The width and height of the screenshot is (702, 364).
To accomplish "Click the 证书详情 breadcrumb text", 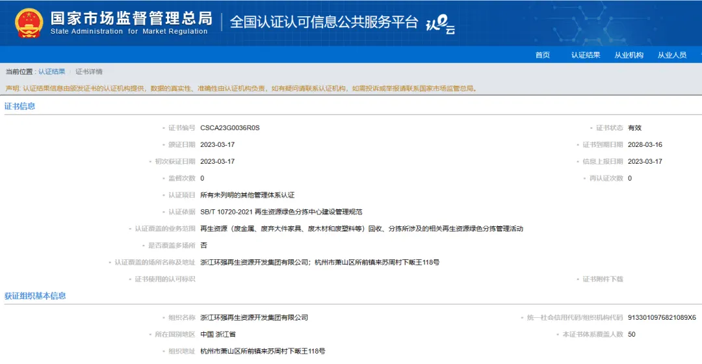I will (x=88, y=71).
